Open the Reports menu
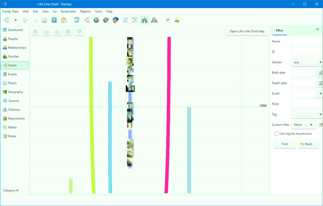Image resolution: width=323 pixels, height=206 pixels. click(x=85, y=11)
